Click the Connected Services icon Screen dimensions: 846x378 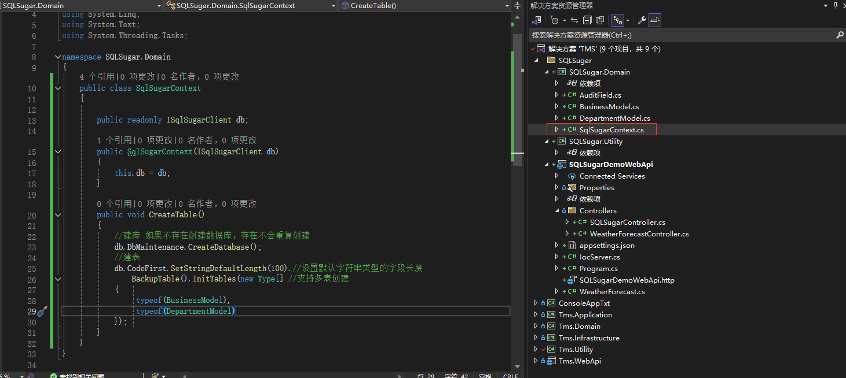click(x=572, y=176)
